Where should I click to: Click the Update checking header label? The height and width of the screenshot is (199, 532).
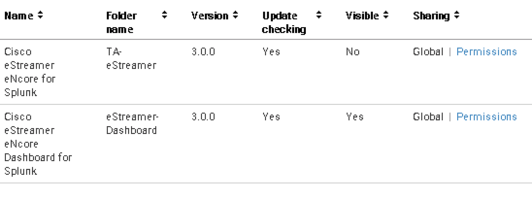click(x=284, y=22)
